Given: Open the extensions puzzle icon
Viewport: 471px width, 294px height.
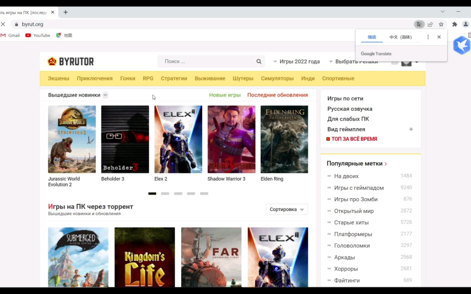Looking at the screenshot, I should pyautogui.click(x=454, y=24).
